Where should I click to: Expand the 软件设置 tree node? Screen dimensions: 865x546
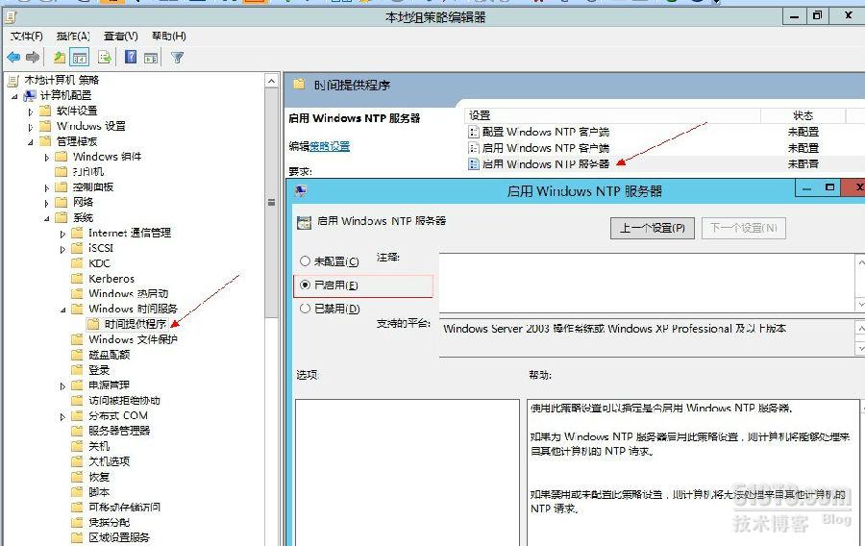pyautogui.click(x=31, y=112)
